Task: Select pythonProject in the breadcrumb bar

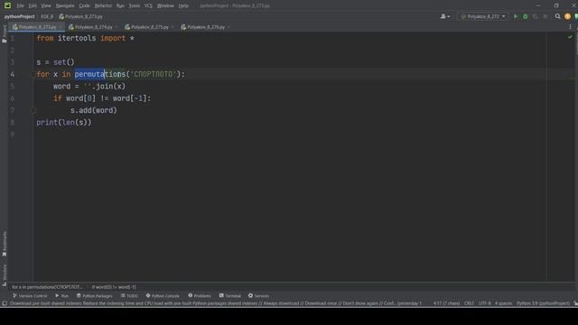Action: [x=20, y=16]
